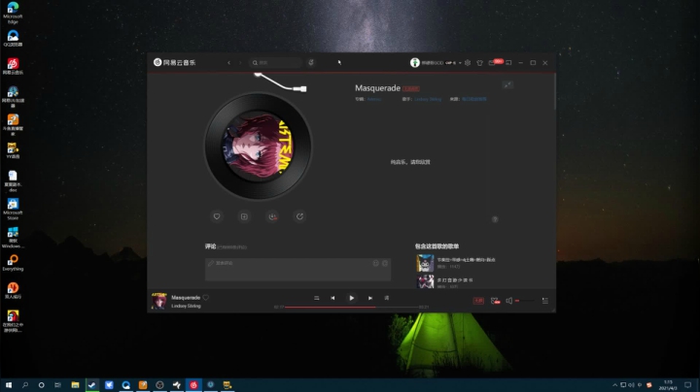Image resolution: width=700 pixels, height=392 pixels.
Task: Click the help question mark icon
Action: click(x=495, y=219)
